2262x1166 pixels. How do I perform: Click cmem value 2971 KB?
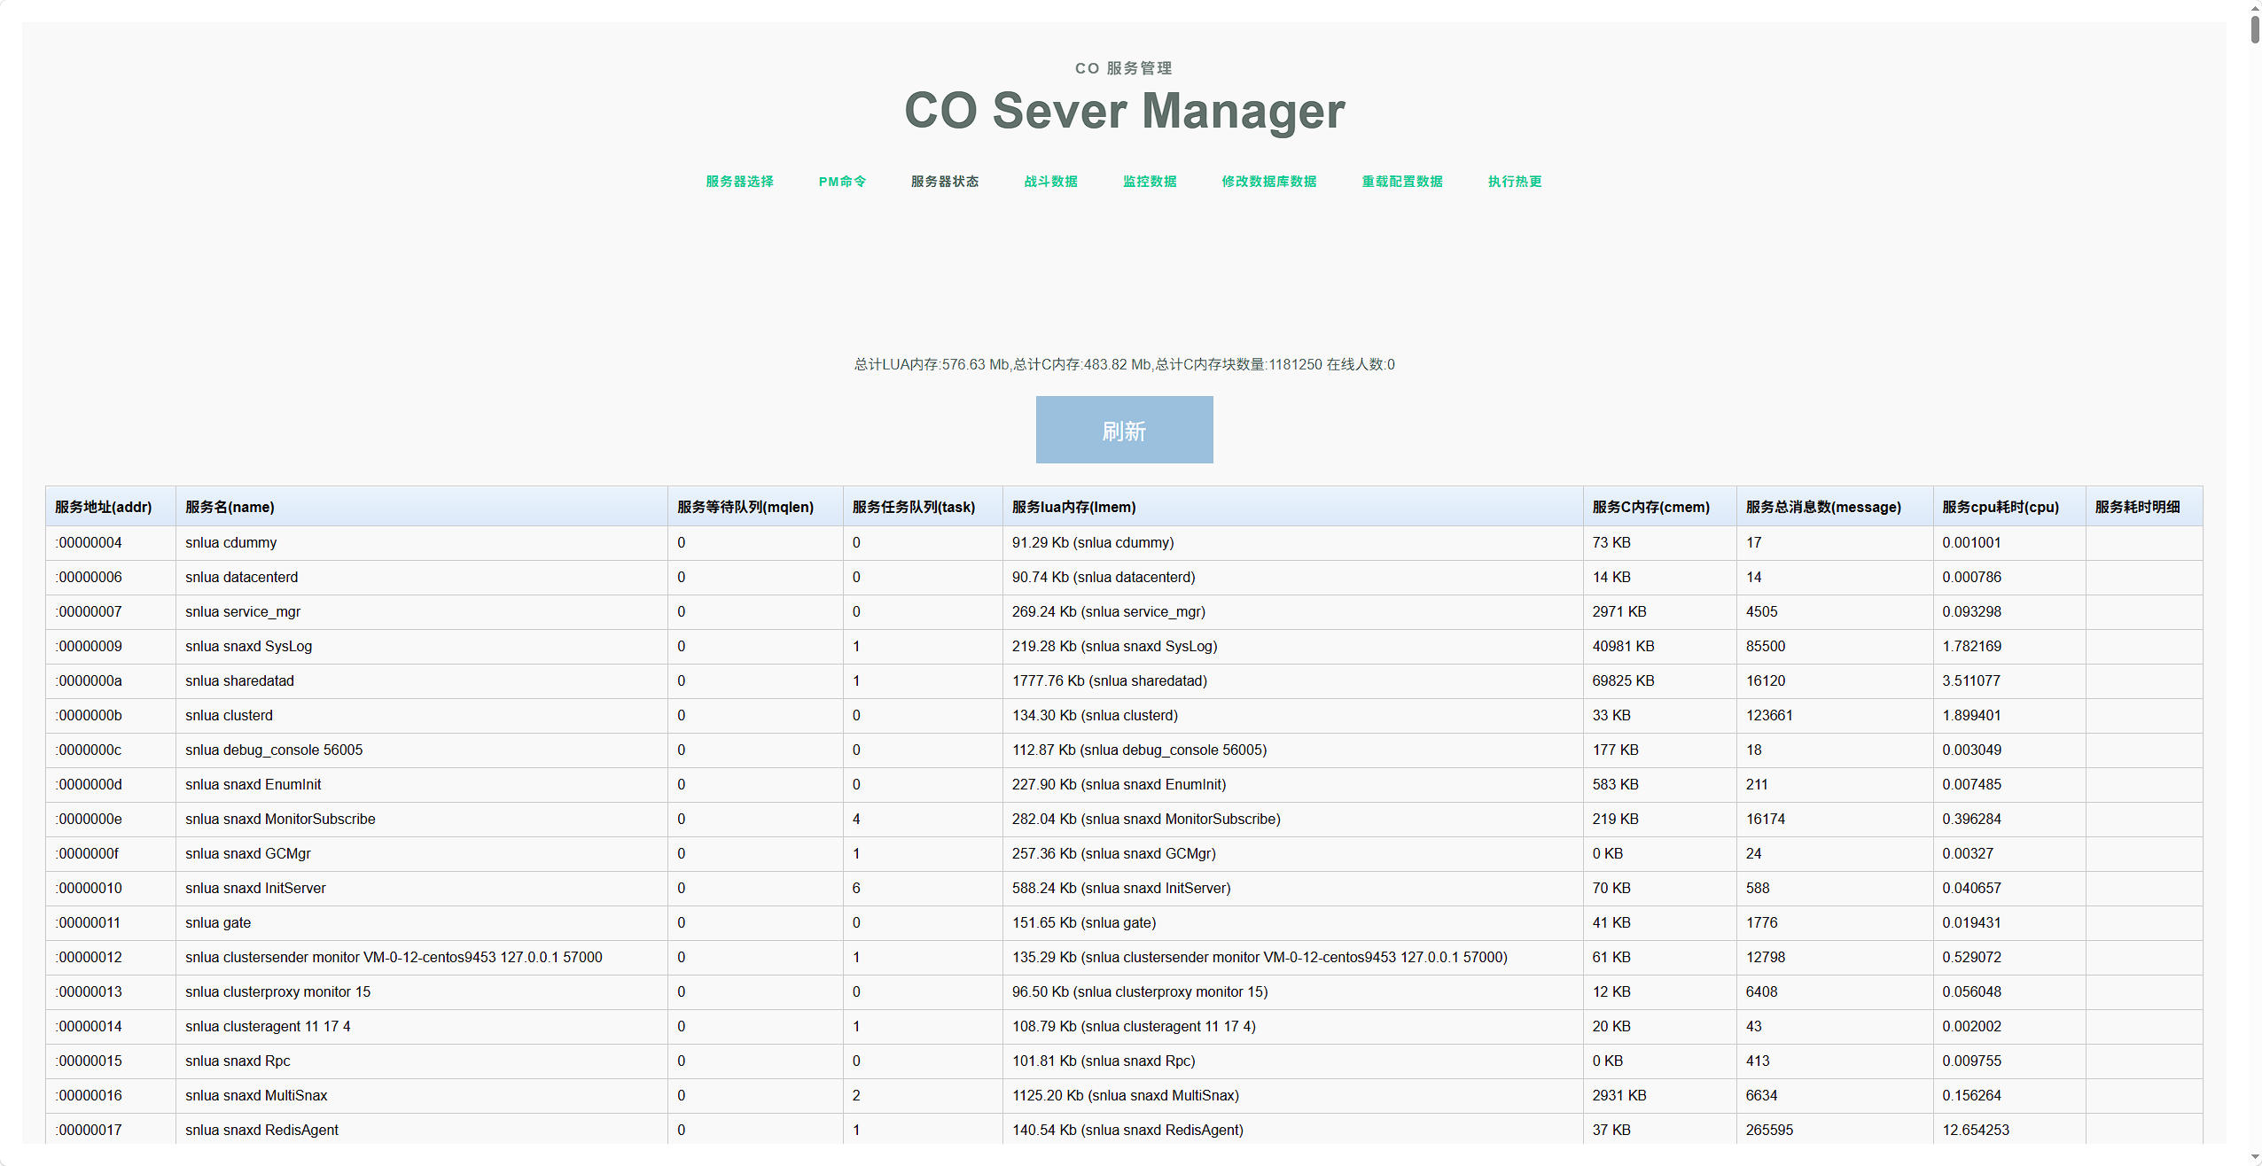pos(1659,612)
